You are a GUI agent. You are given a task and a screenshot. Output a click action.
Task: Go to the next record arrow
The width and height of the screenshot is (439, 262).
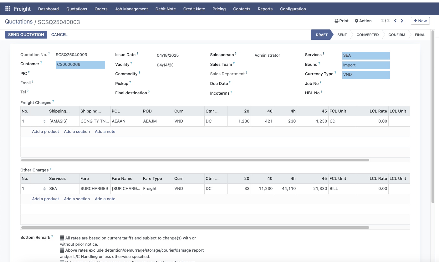click(x=402, y=21)
